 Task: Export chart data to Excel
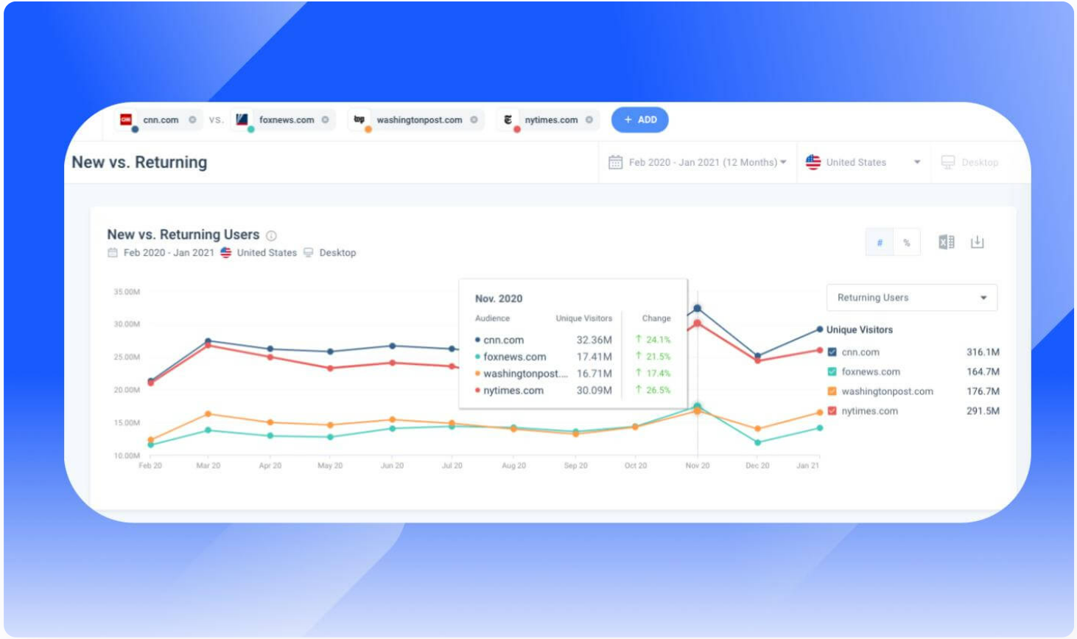947,242
